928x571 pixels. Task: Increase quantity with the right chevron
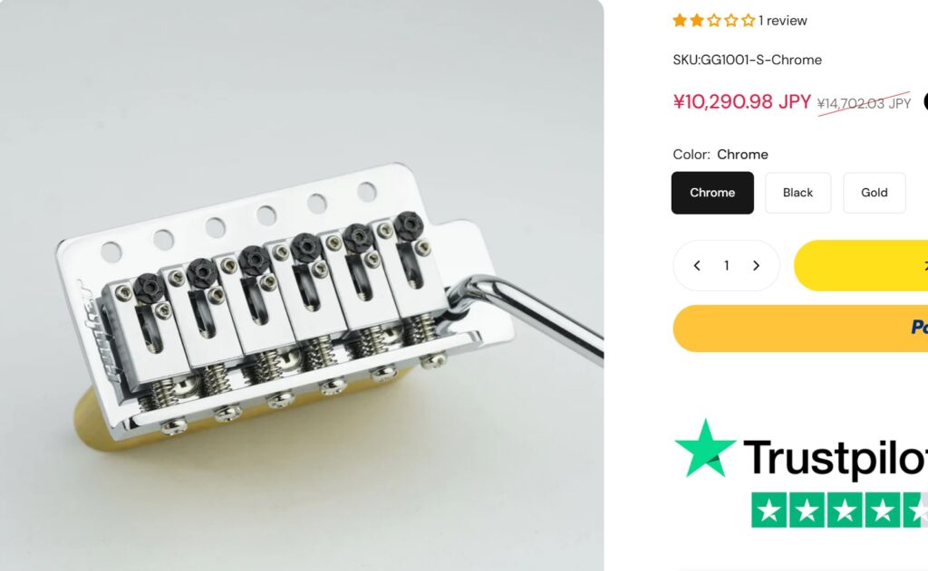pyautogui.click(x=756, y=265)
